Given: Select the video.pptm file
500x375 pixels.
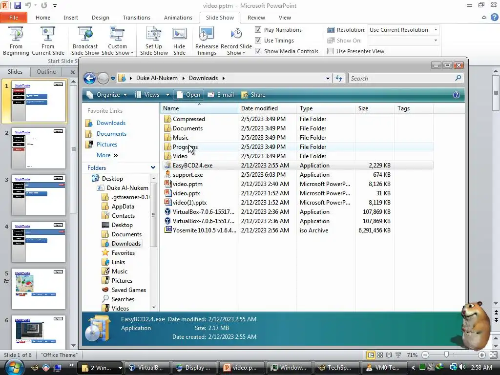Looking at the screenshot, I should click(187, 184).
